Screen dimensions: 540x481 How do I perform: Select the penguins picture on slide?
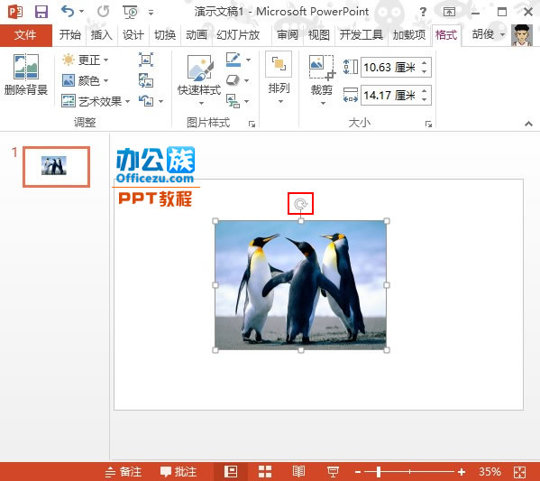[x=300, y=285]
